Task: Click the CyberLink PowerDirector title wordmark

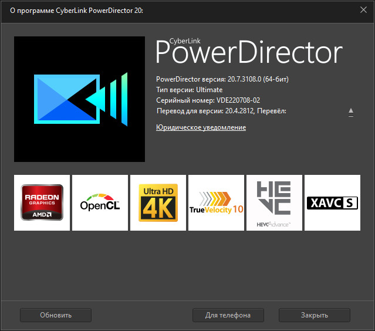Action: click(x=249, y=51)
